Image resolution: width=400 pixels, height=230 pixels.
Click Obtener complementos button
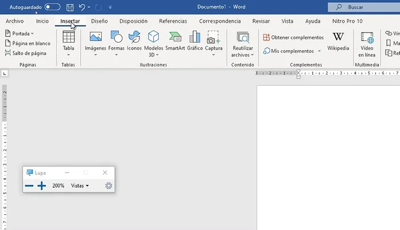[293, 38]
